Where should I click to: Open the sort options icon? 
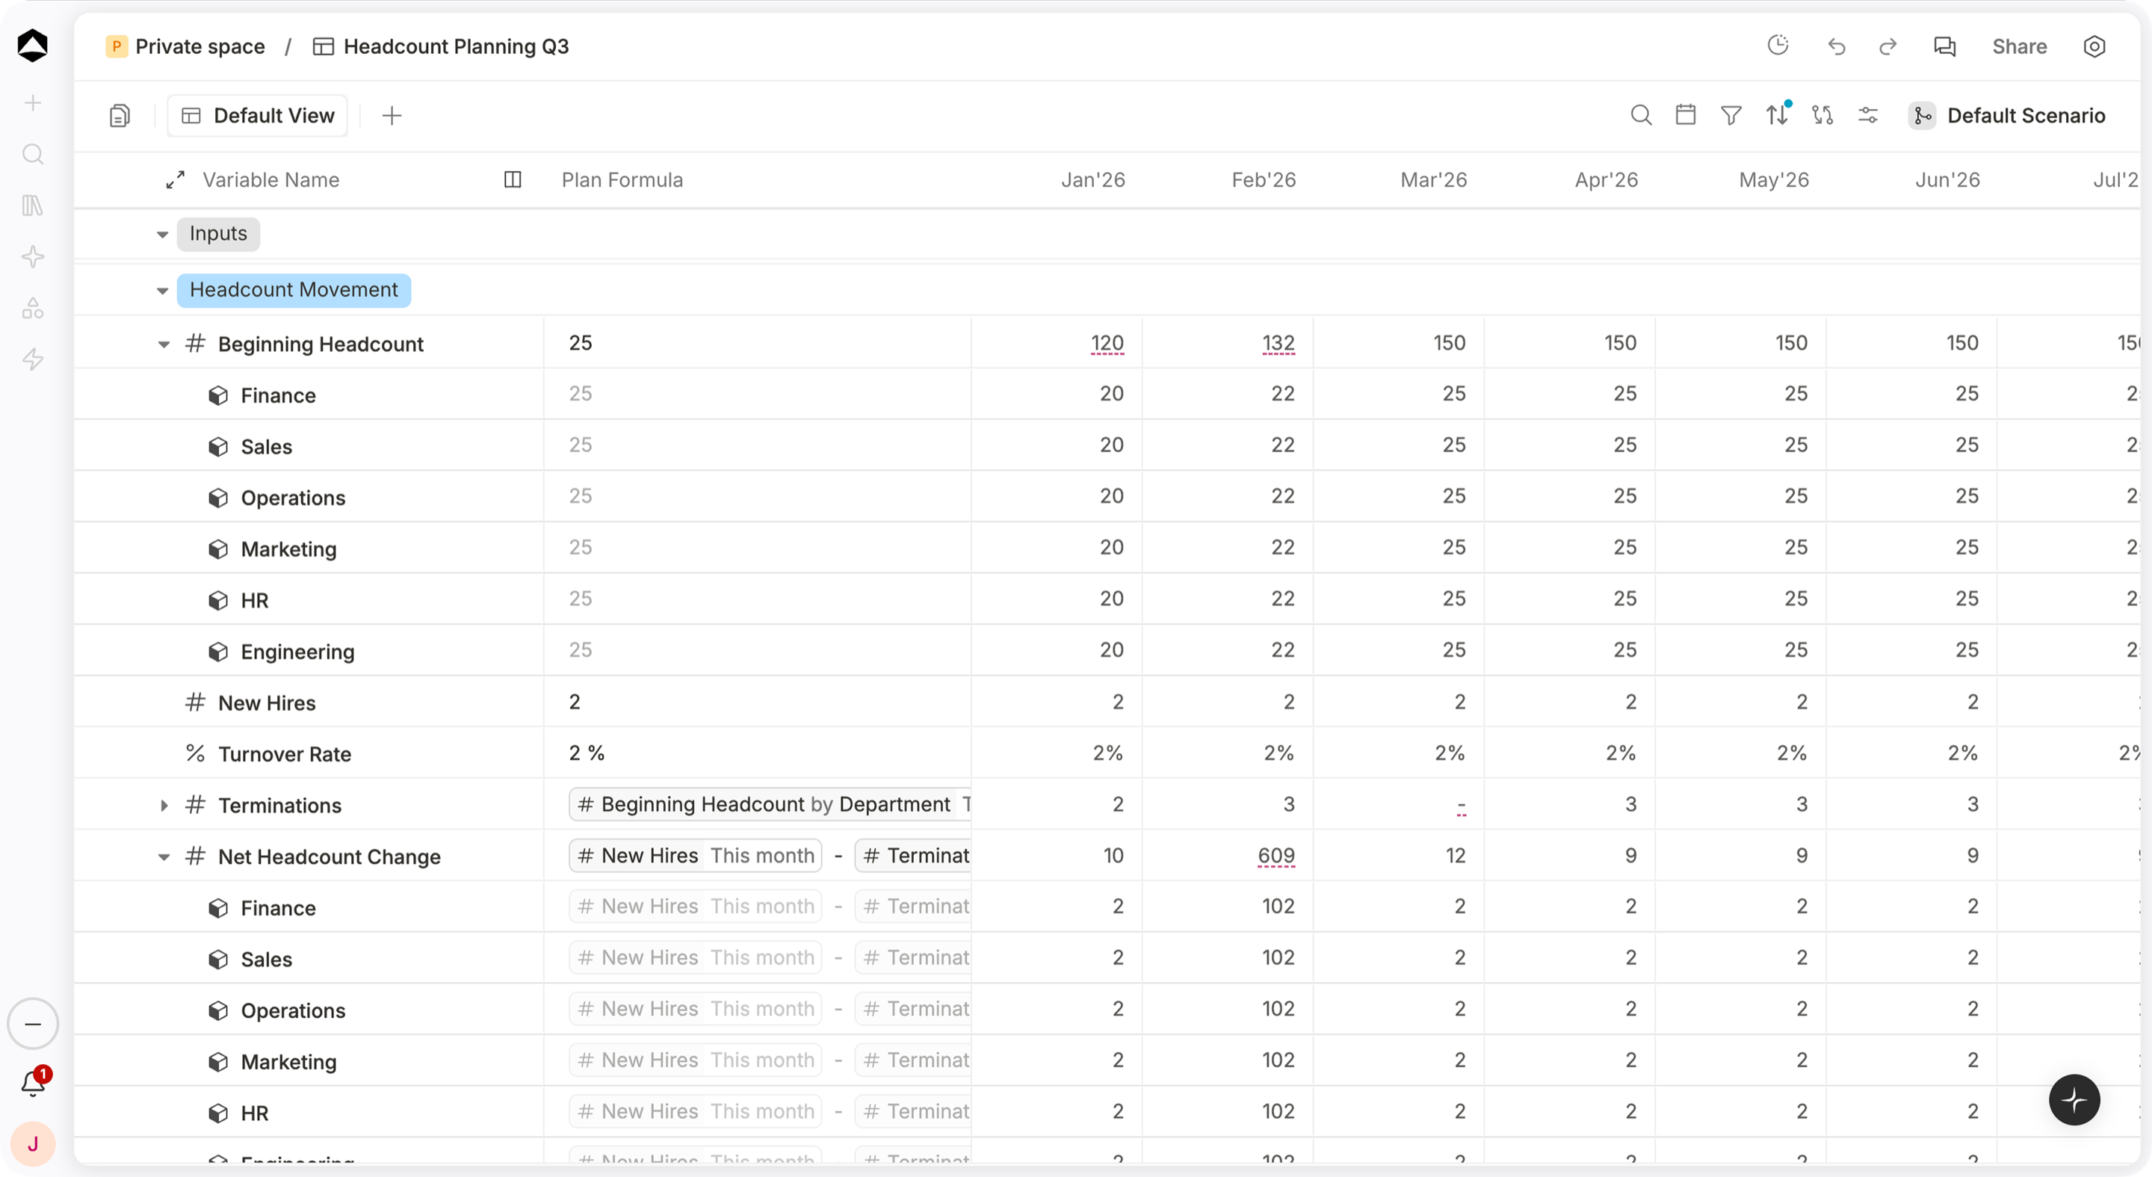pos(1777,115)
